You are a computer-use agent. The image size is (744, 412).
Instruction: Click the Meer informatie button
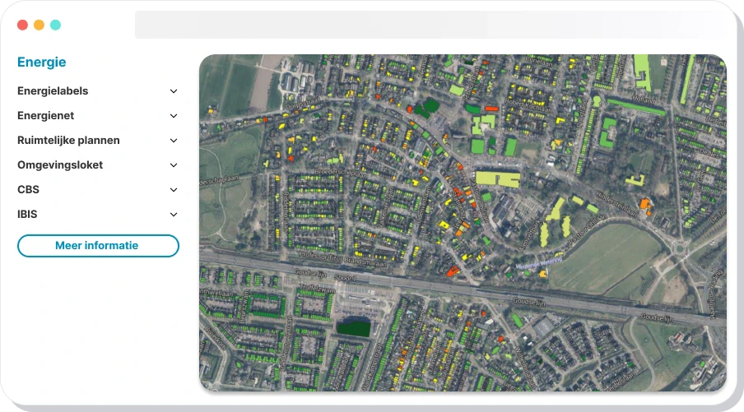[98, 246]
